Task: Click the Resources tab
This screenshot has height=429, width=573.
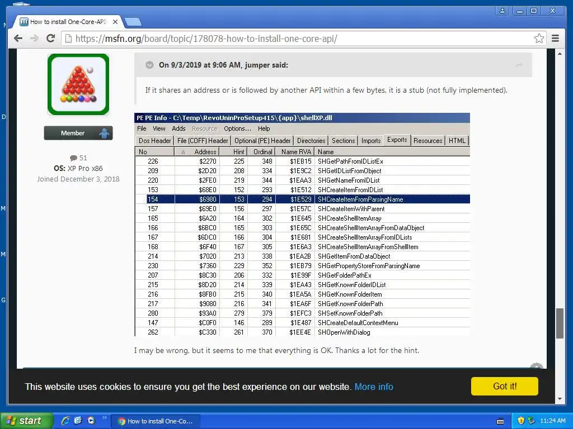Action: click(428, 140)
